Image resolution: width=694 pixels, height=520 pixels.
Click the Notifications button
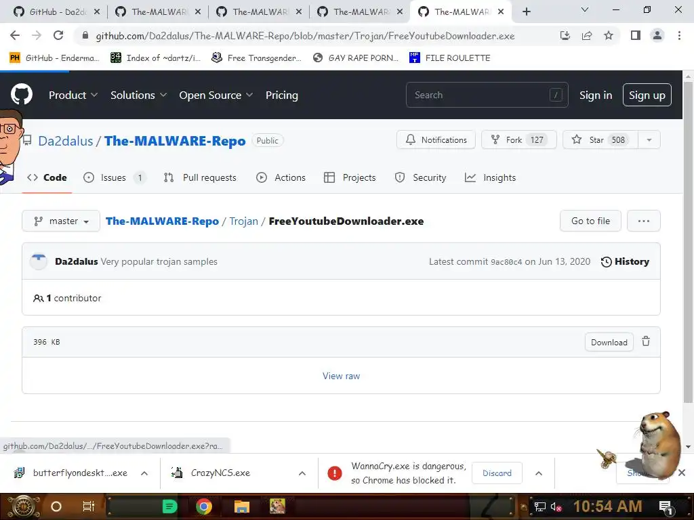click(x=436, y=139)
